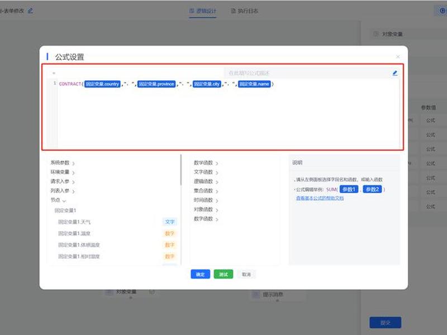Expand the 文字函数 function group
Image resolution: width=447 pixels, height=335 pixels.
[206, 172]
